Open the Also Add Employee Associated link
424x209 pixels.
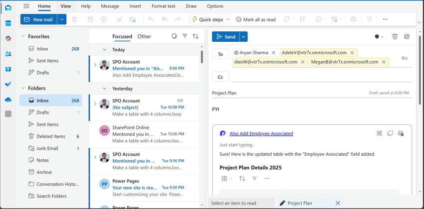click(261, 133)
